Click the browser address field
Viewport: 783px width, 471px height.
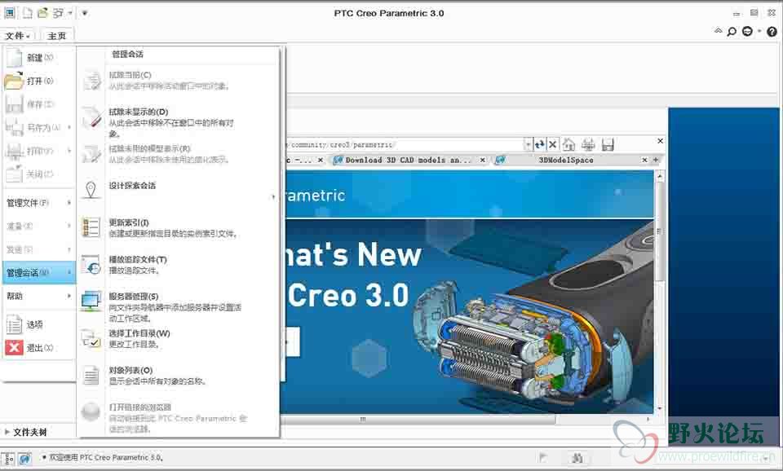pyautogui.click(x=404, y=145)
